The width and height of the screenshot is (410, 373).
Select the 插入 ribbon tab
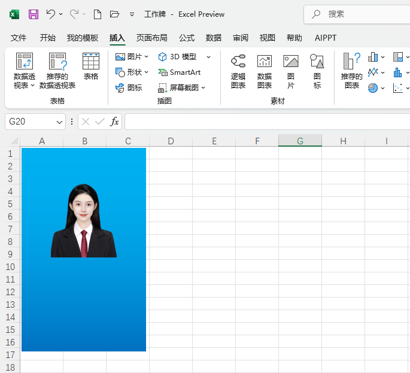coord(117,38)
